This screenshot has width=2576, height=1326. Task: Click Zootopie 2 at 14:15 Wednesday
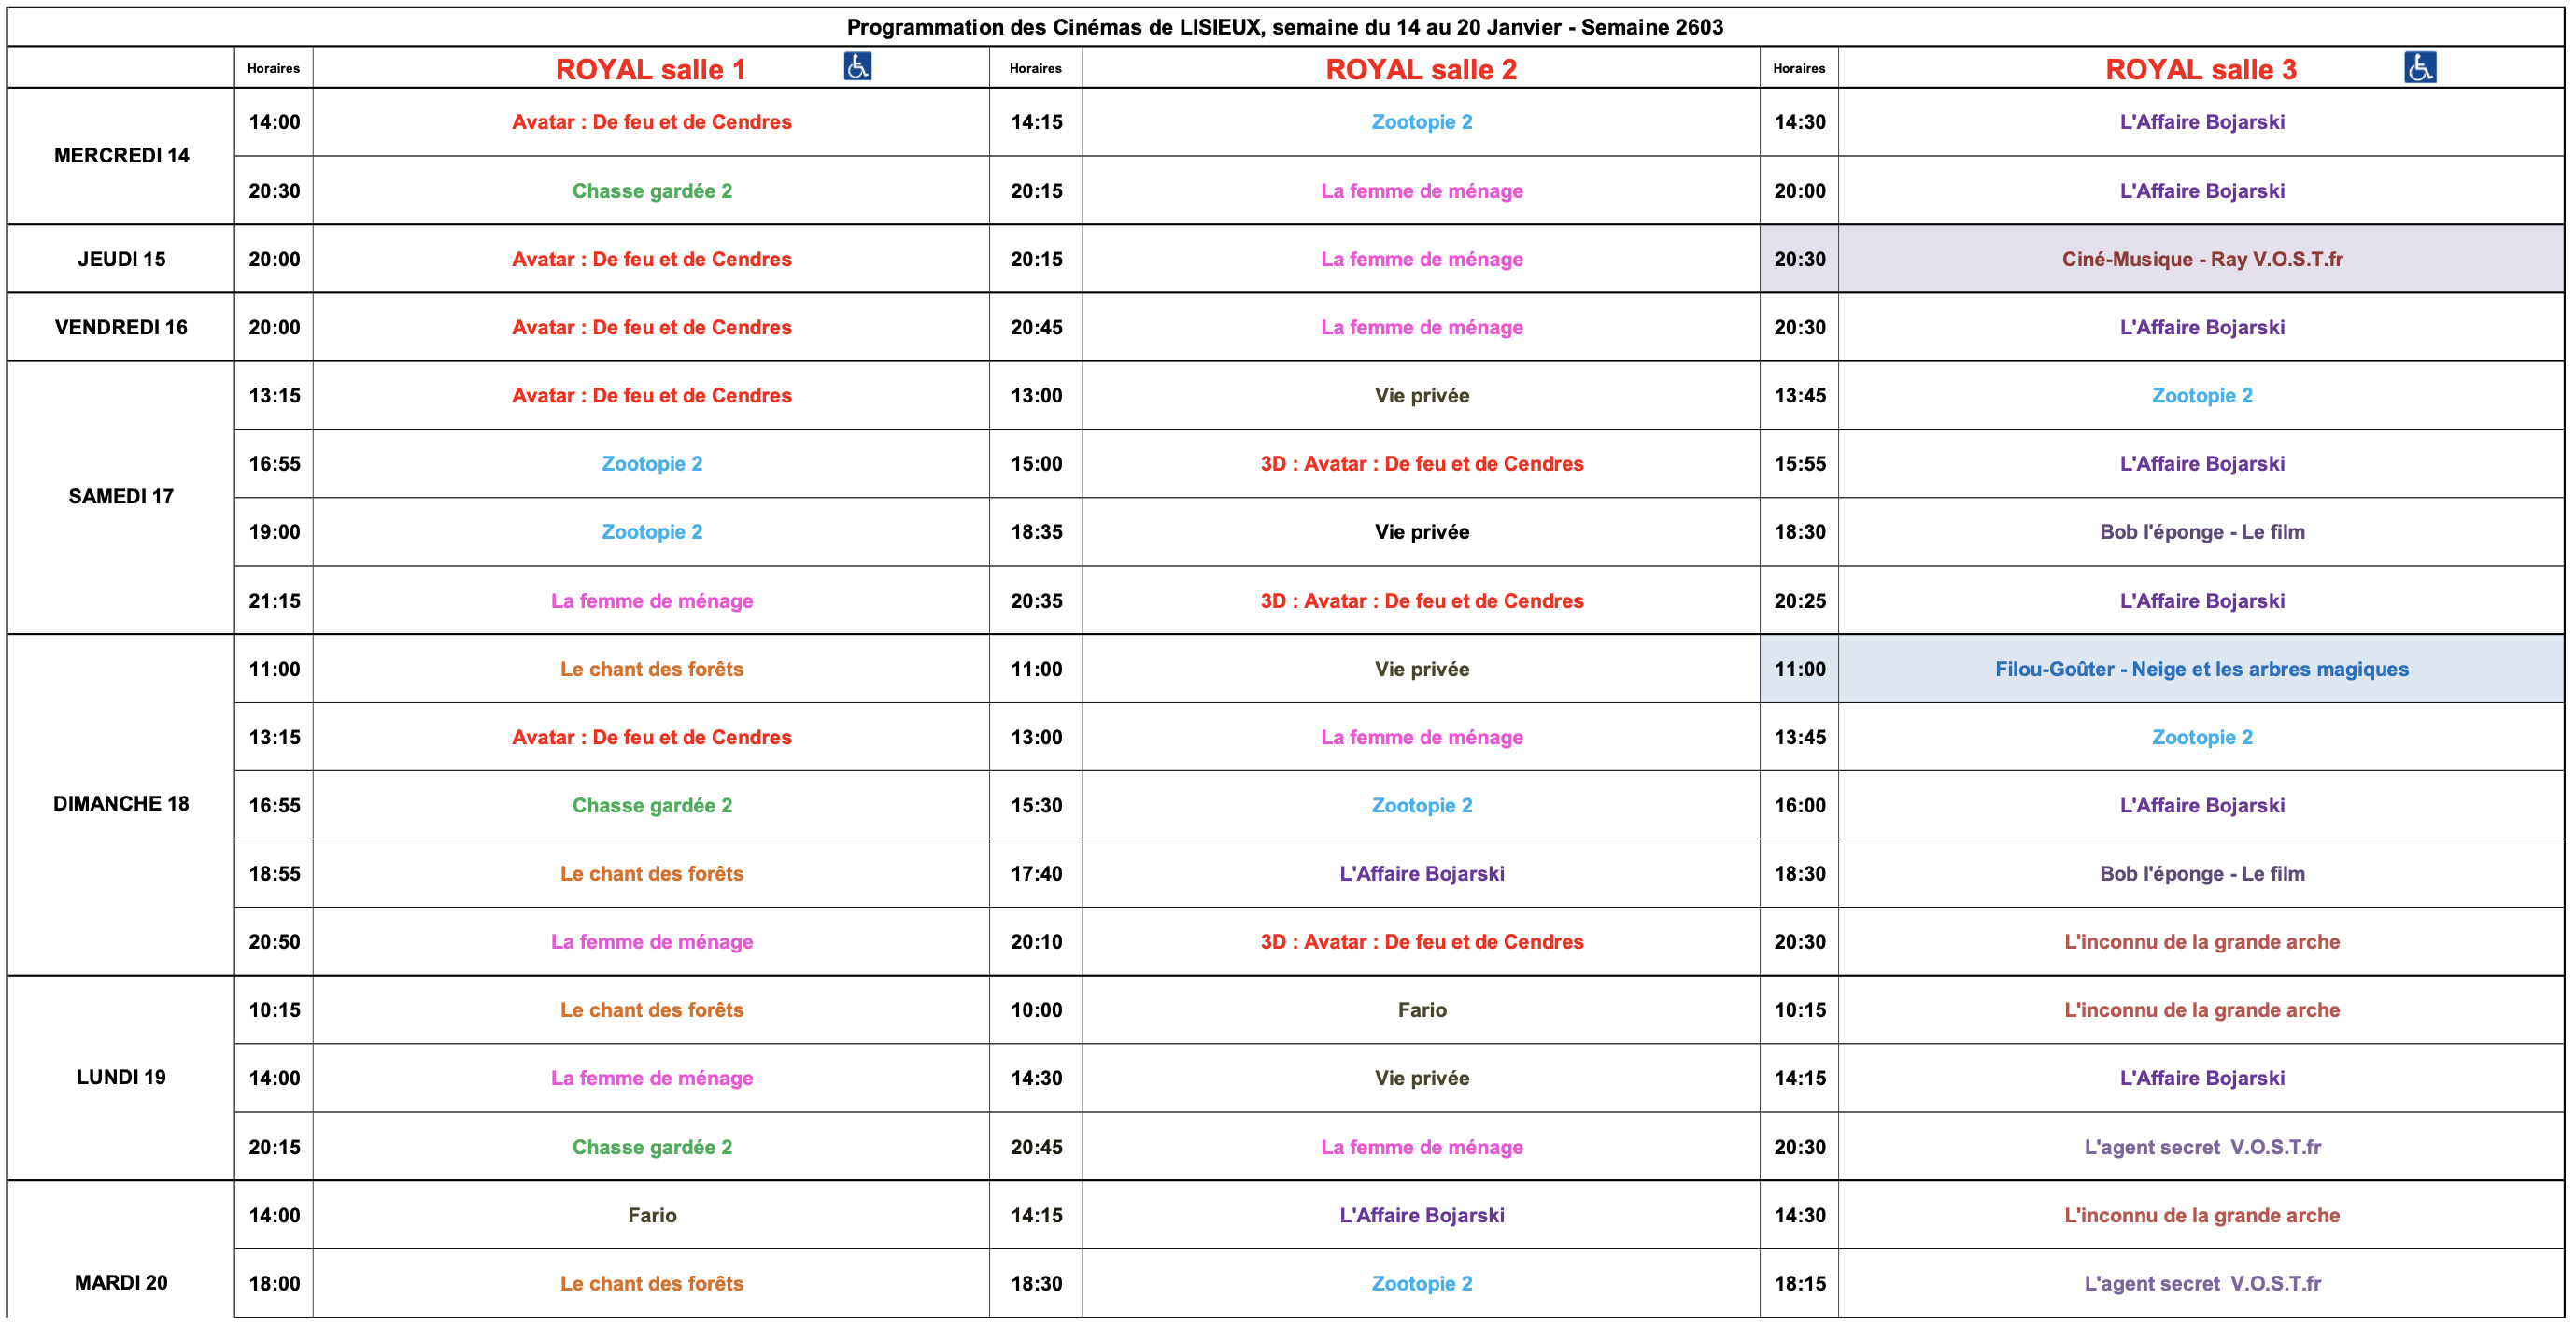click(1421, 122)
